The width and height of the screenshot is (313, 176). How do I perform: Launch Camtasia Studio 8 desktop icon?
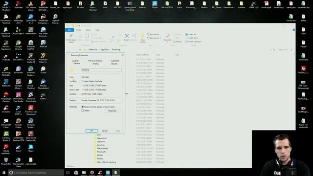tap(6, 136)
